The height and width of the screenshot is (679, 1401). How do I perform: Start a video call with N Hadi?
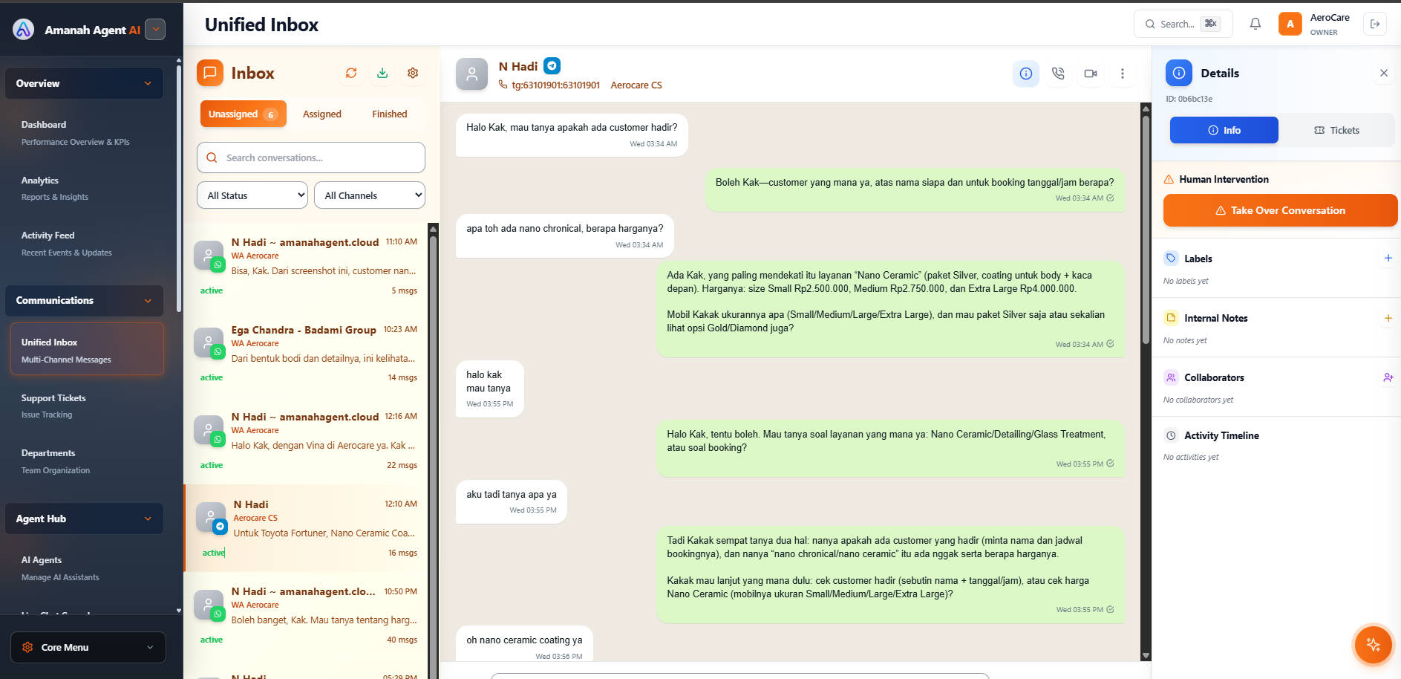1090,74
